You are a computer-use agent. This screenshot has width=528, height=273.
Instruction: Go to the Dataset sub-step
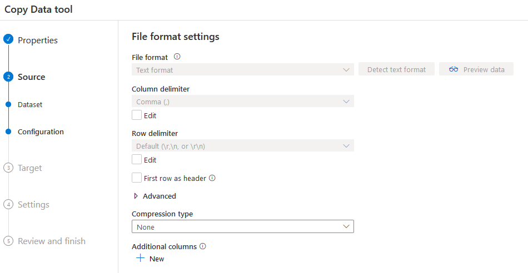click(x=30, y=104)
